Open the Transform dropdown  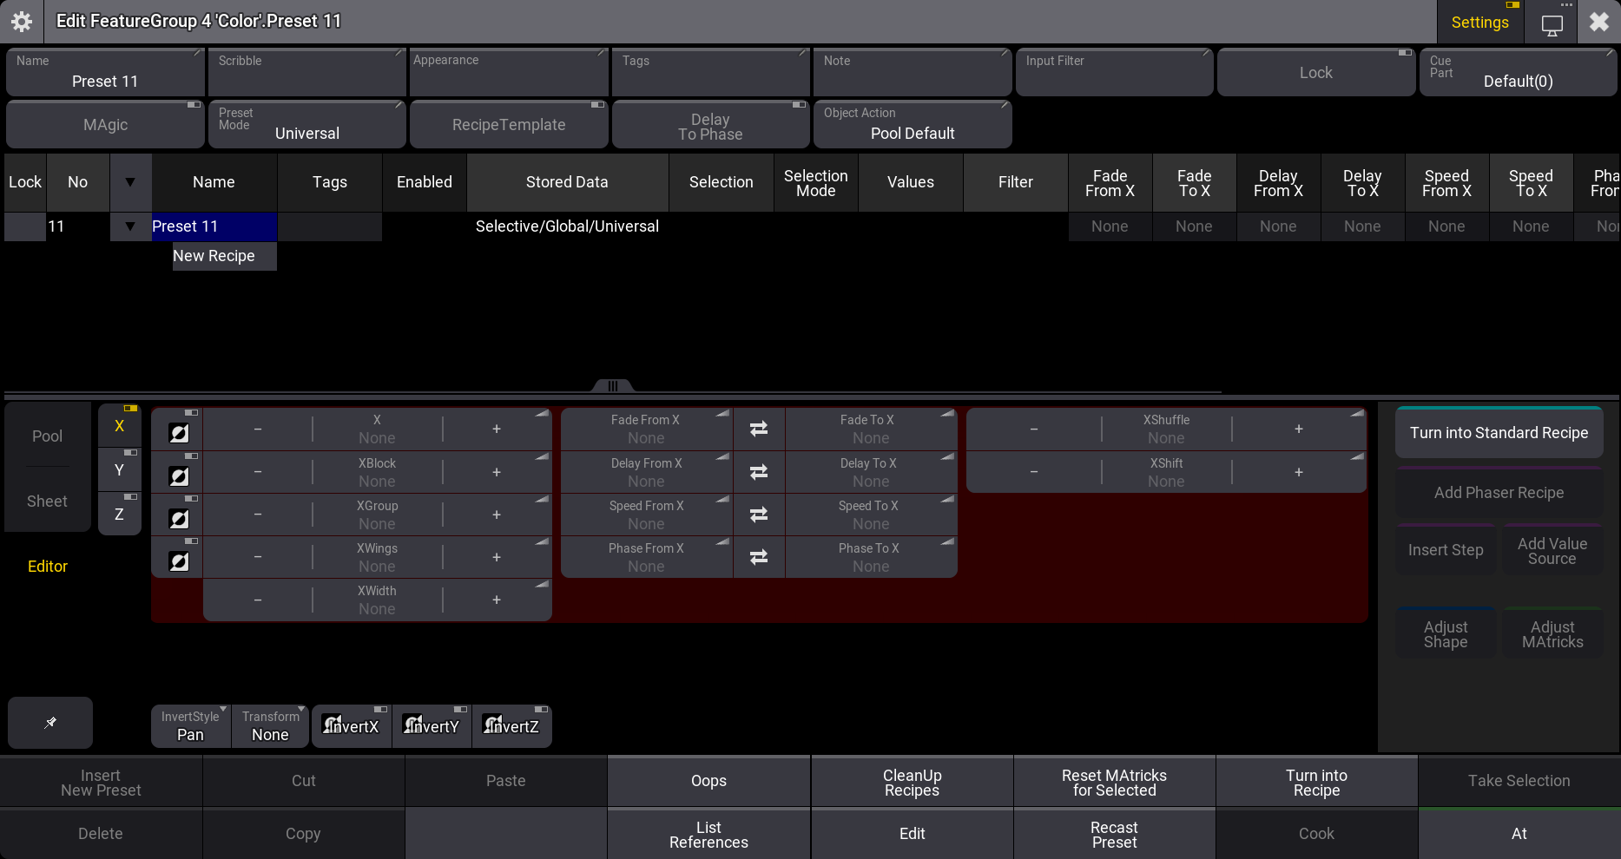tap(270, 726)
